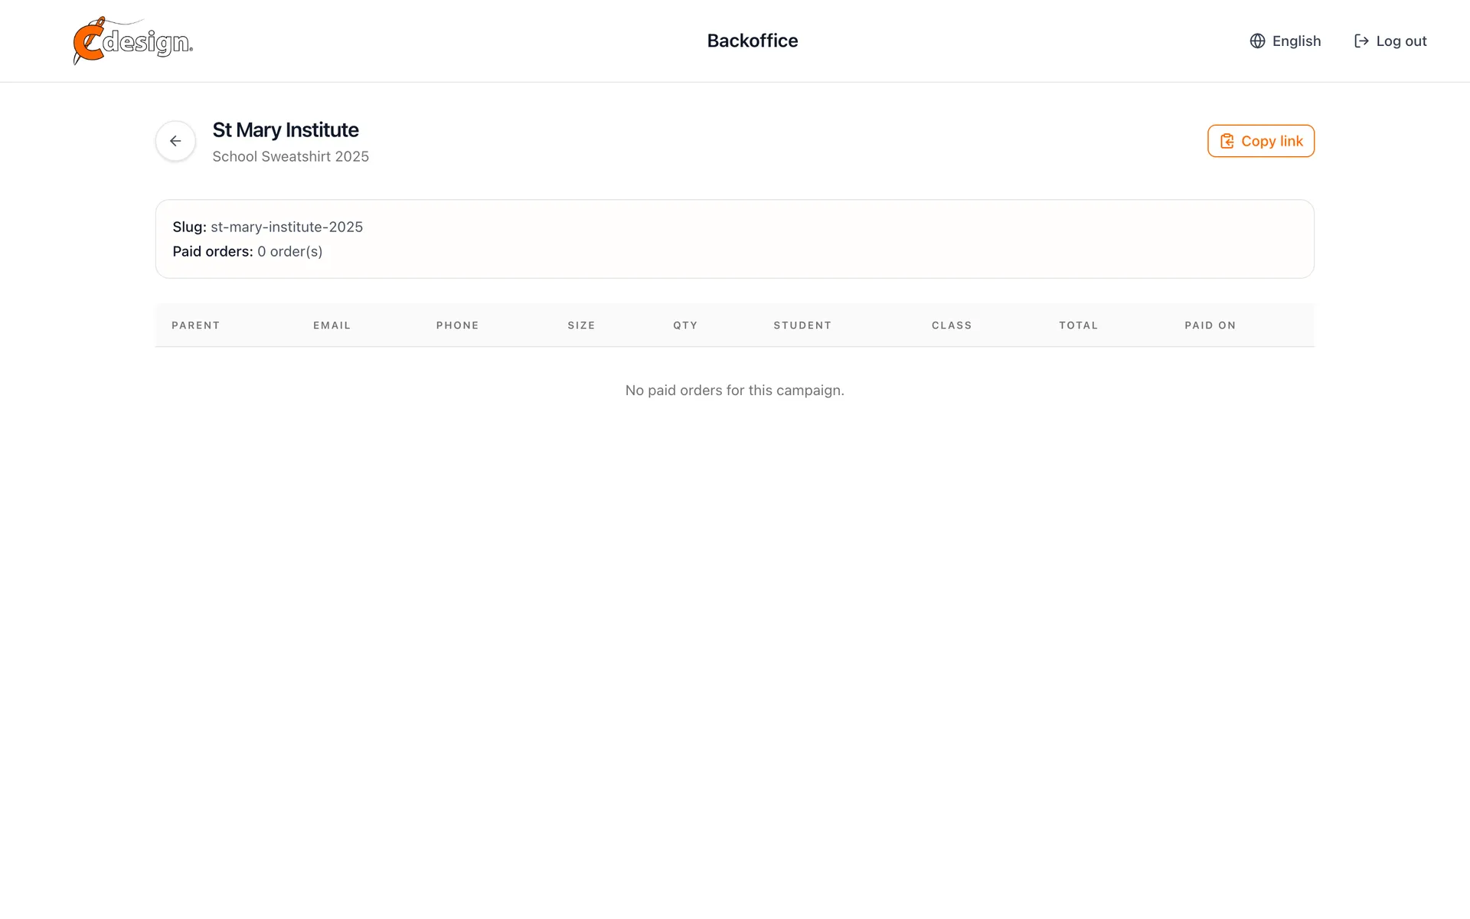Click the PHONE column header
This screenshot has width=1470, height=919.
[458, 325]
